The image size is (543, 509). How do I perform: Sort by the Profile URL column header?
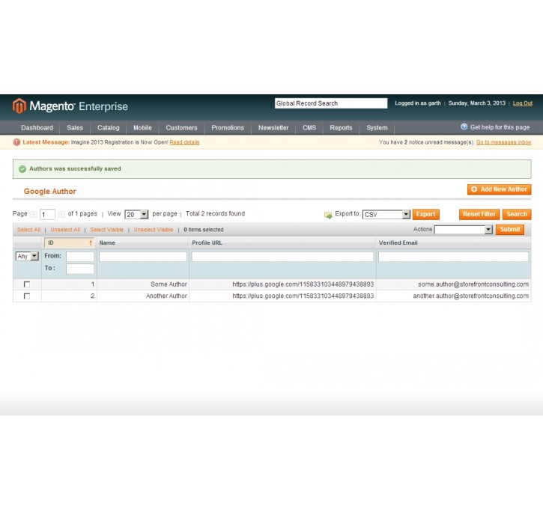pos(207,243)
